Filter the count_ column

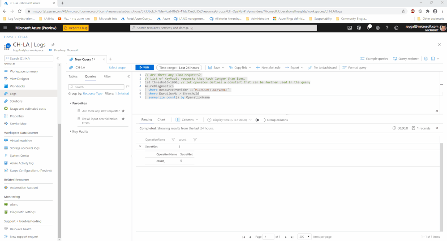[x=195, y=140]
